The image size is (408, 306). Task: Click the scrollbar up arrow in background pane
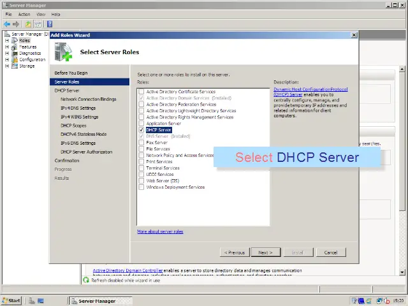pyautogui.click(x=402, y=69)
